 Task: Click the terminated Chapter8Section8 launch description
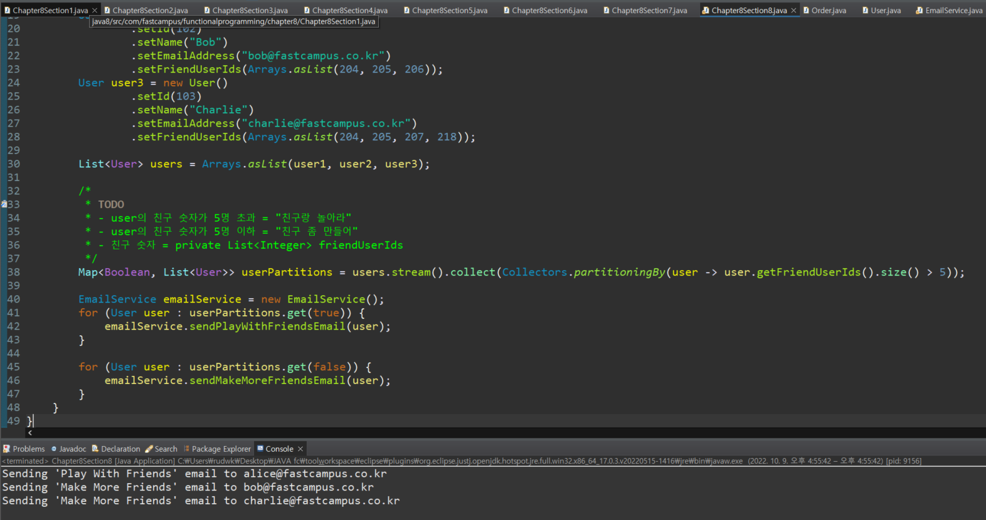(x=461, y=461)
